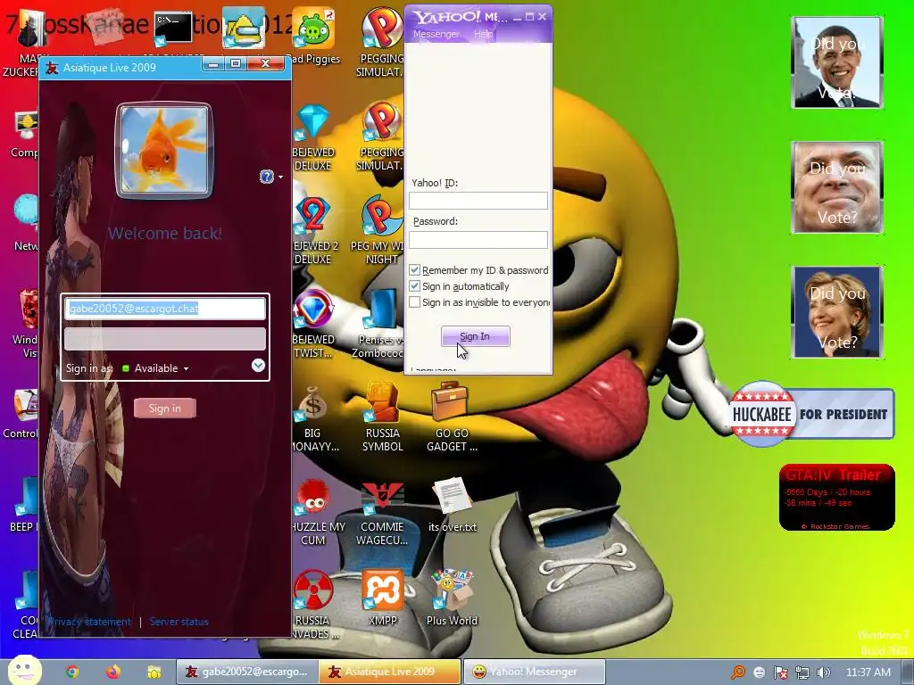
Task: Open the taskbar folder icon beside Firefox
Action: coord(154,672)
